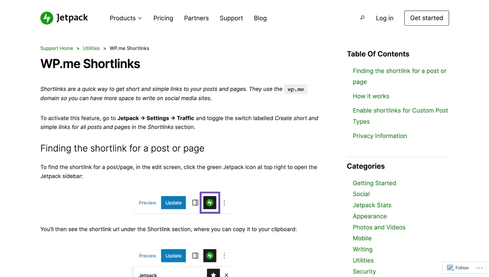Go to Support Home breadcrumb
Screen dimensions: 489x277
pos(57,49)
